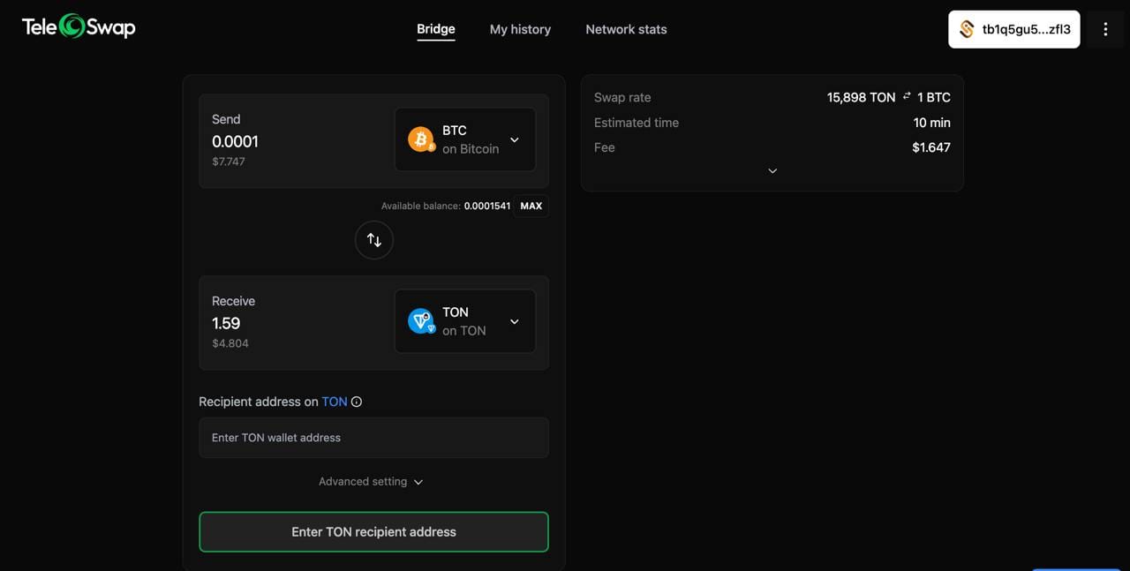Switch to My history tab

[x=520, y=29]
